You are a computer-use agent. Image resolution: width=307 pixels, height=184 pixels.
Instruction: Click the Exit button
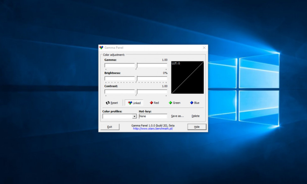(110, 127)
